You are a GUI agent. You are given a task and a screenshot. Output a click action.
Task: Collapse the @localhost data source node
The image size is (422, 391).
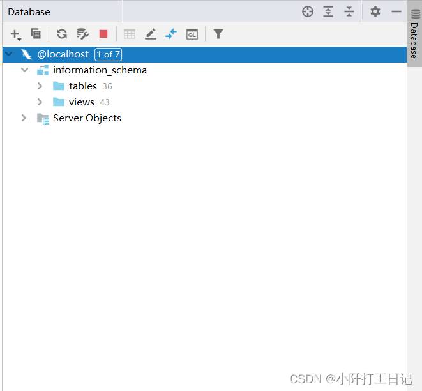coord(9,54)
